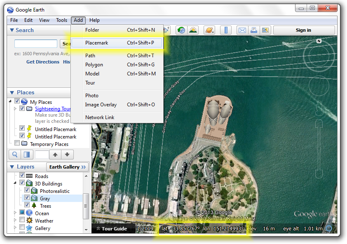Click the email envelope toolbar icon
Image resolution: width=347 pixels, height=244 pixels.
[242, 30]
